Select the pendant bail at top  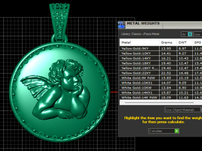tap(60, 22)
